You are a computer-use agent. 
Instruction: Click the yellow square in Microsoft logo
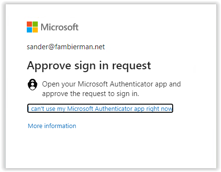click(x=35, y=30)
